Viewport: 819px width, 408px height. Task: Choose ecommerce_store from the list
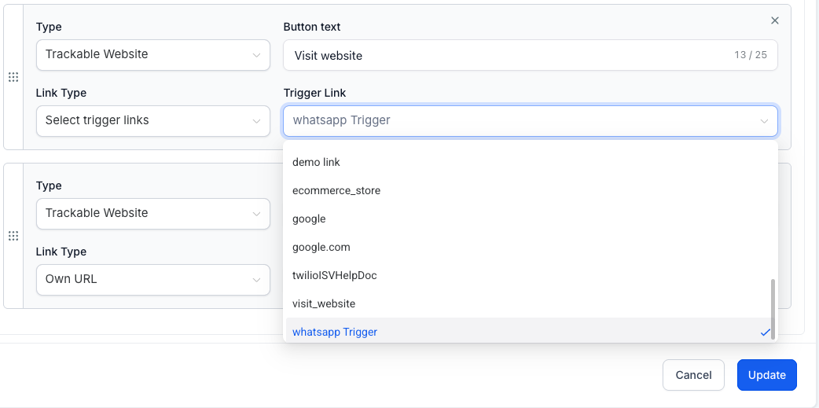[336, 190]
